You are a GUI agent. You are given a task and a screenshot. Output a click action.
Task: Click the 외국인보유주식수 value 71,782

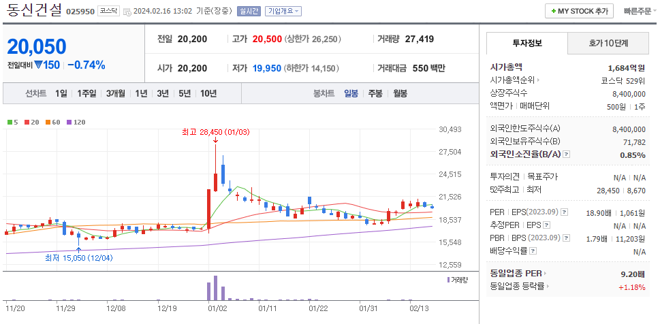click(x=634, y=142)
